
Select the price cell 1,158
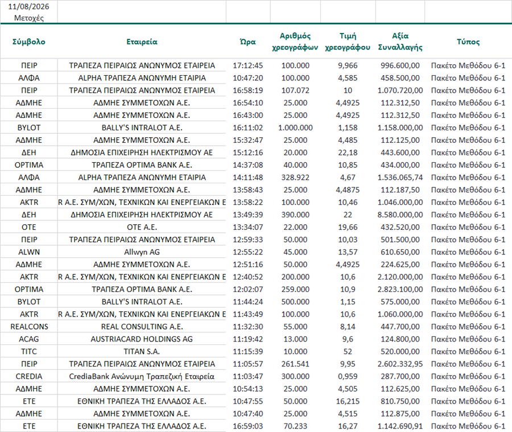click(348, 127)
